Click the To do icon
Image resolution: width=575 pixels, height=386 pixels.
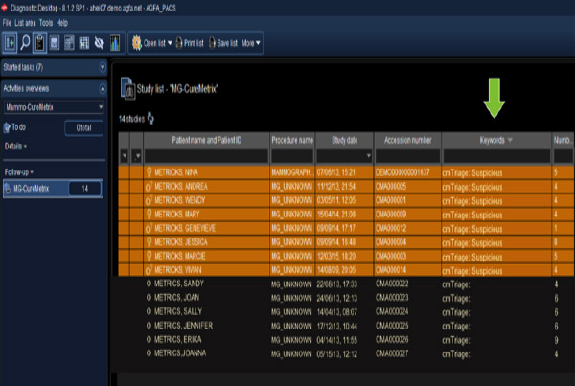tap(7, 127)
